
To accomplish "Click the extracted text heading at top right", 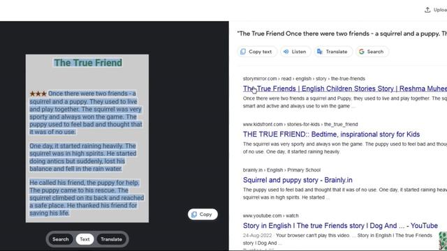I will click(342, 33).
